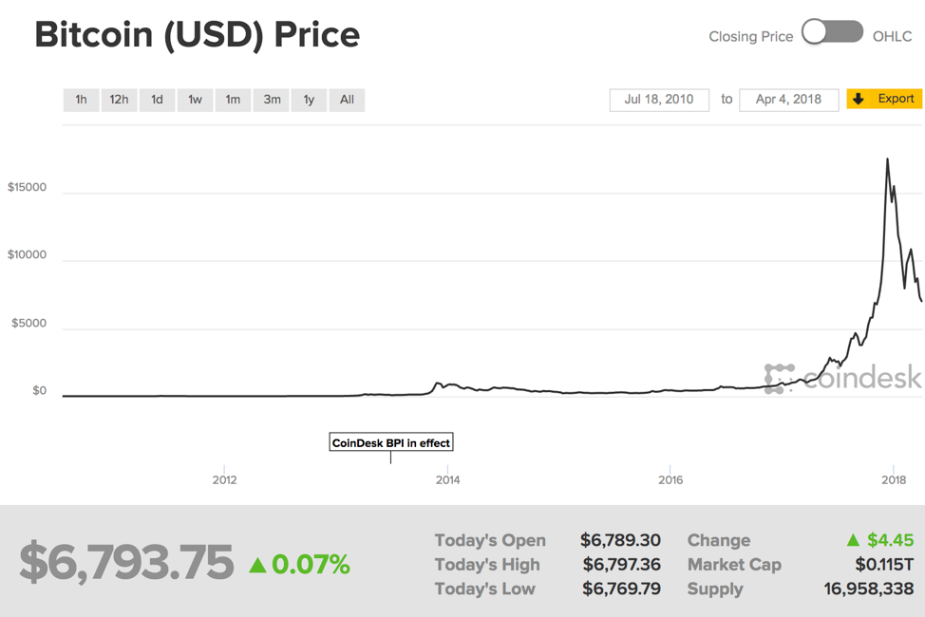Click the OHLC label
925x617 pixels.
(x=893, y=36)
